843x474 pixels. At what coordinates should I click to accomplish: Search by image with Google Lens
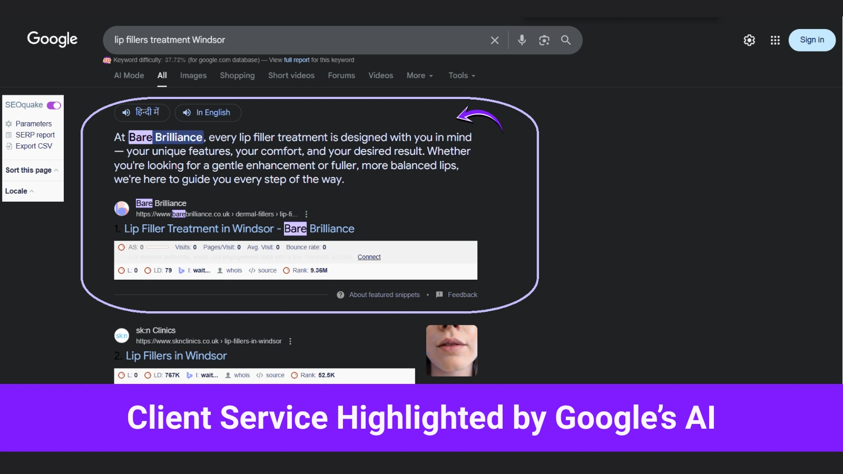pos(544,39)
